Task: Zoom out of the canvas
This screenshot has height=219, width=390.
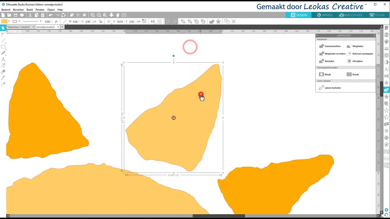Action: click(99, 15)
